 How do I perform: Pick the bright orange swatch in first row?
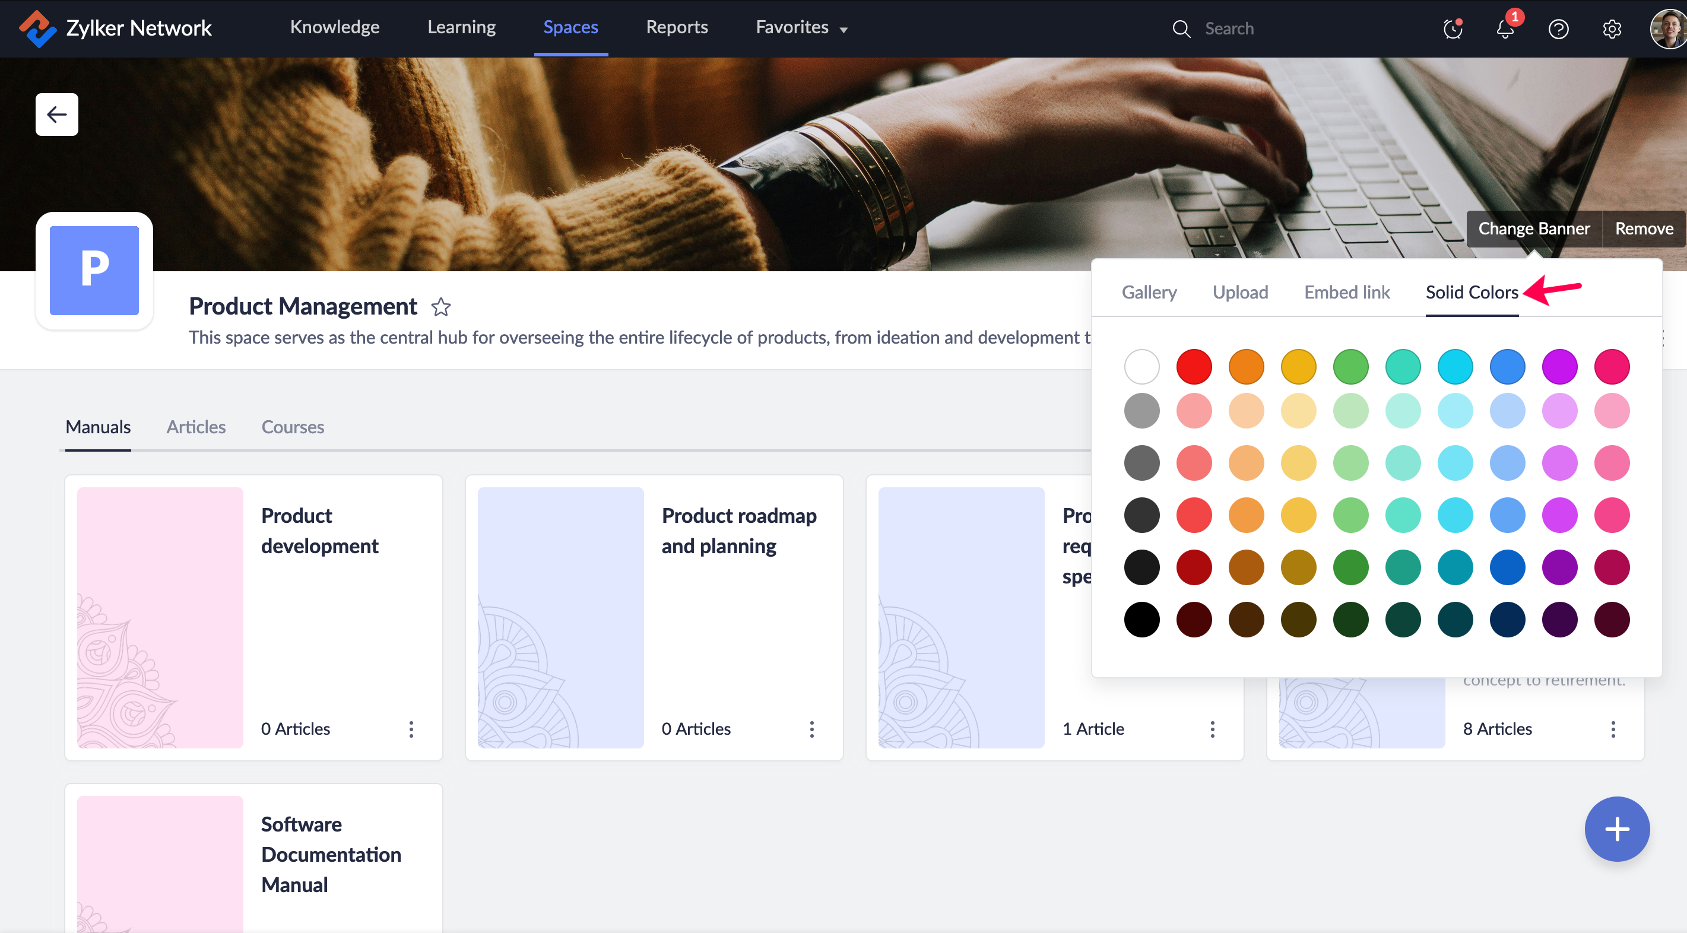pos(1245,367)
